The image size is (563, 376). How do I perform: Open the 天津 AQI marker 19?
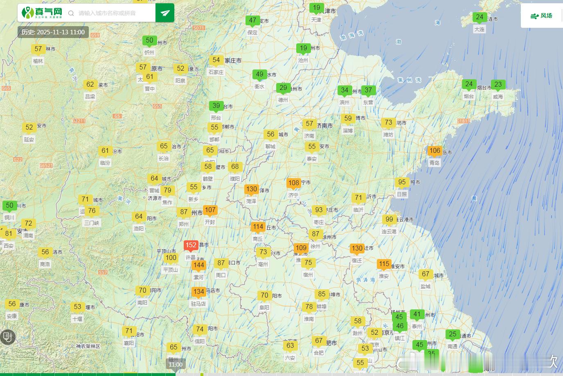click(317, 7)
